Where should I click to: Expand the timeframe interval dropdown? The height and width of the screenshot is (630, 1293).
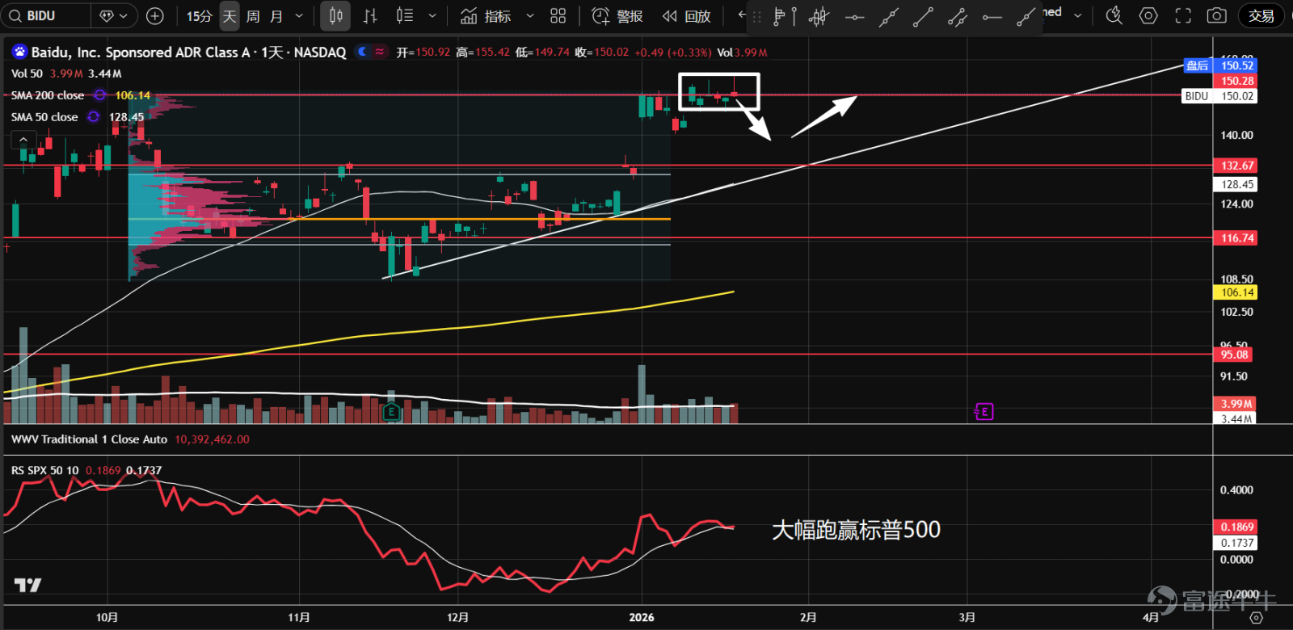pyautogui.click(x=299, y=15)
